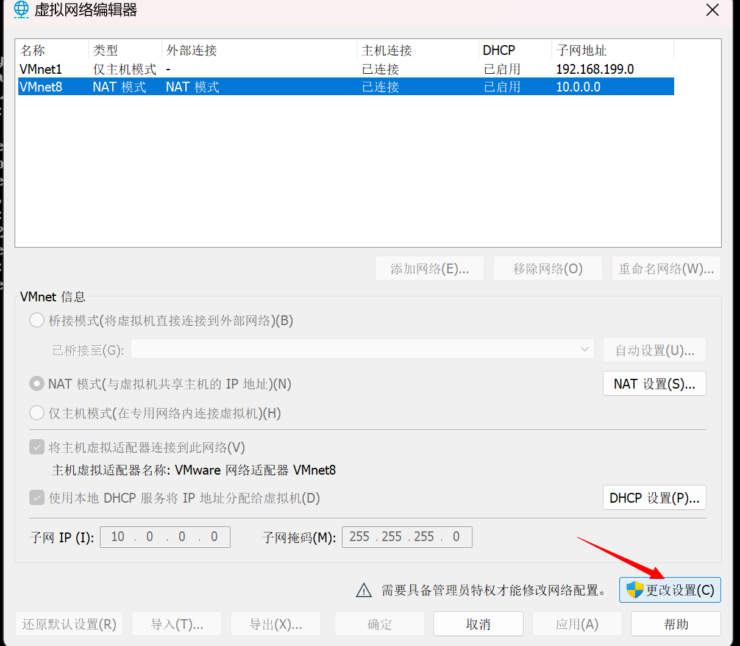Click the 子网掩码 input field
Viewport: 740px width, 646px height.
407,537
